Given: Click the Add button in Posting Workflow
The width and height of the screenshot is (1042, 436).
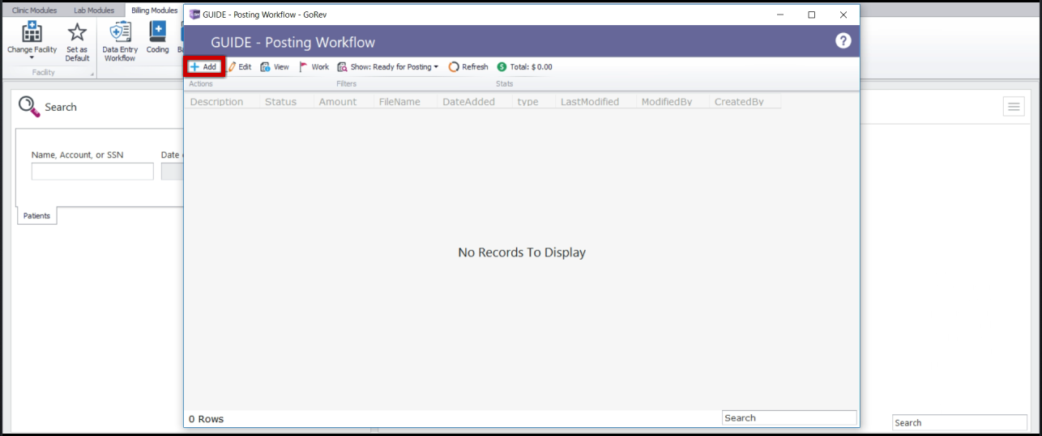Looking at the screenshot, I should click(203, 67).
